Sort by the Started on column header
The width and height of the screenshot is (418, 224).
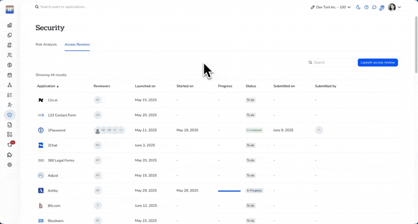coord(185,86)
